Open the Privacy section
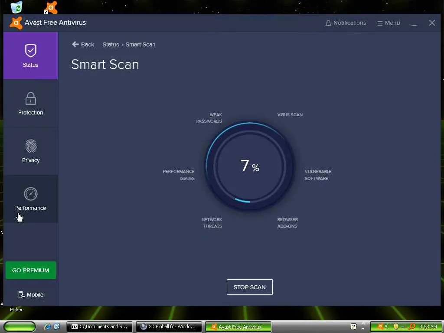Viewport: 444px width, 333px height. pyautogui.click(x=31, y=151)
